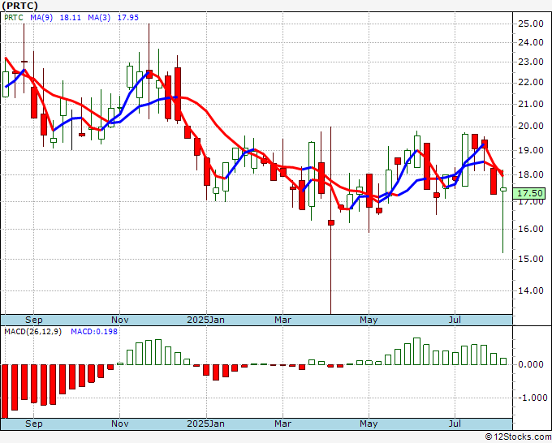Click the MACD(26,12,9) indicator label
Viewport: 552px width, 443px height.
tap(32, 332)
